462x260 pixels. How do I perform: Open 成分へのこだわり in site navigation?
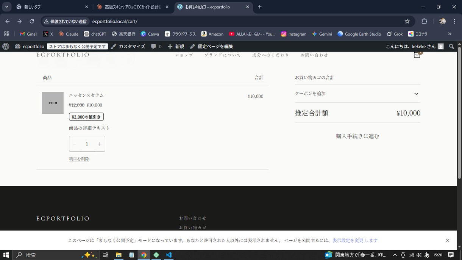click(x=271, y=55)
